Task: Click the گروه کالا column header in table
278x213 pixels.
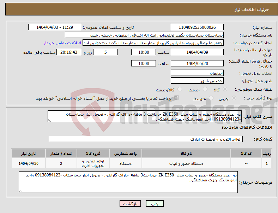Action: [x=93, y=154]
